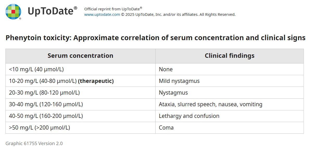Click the None clinical finding cell
This screenshot has width=320, height=149.
(166, 69)
